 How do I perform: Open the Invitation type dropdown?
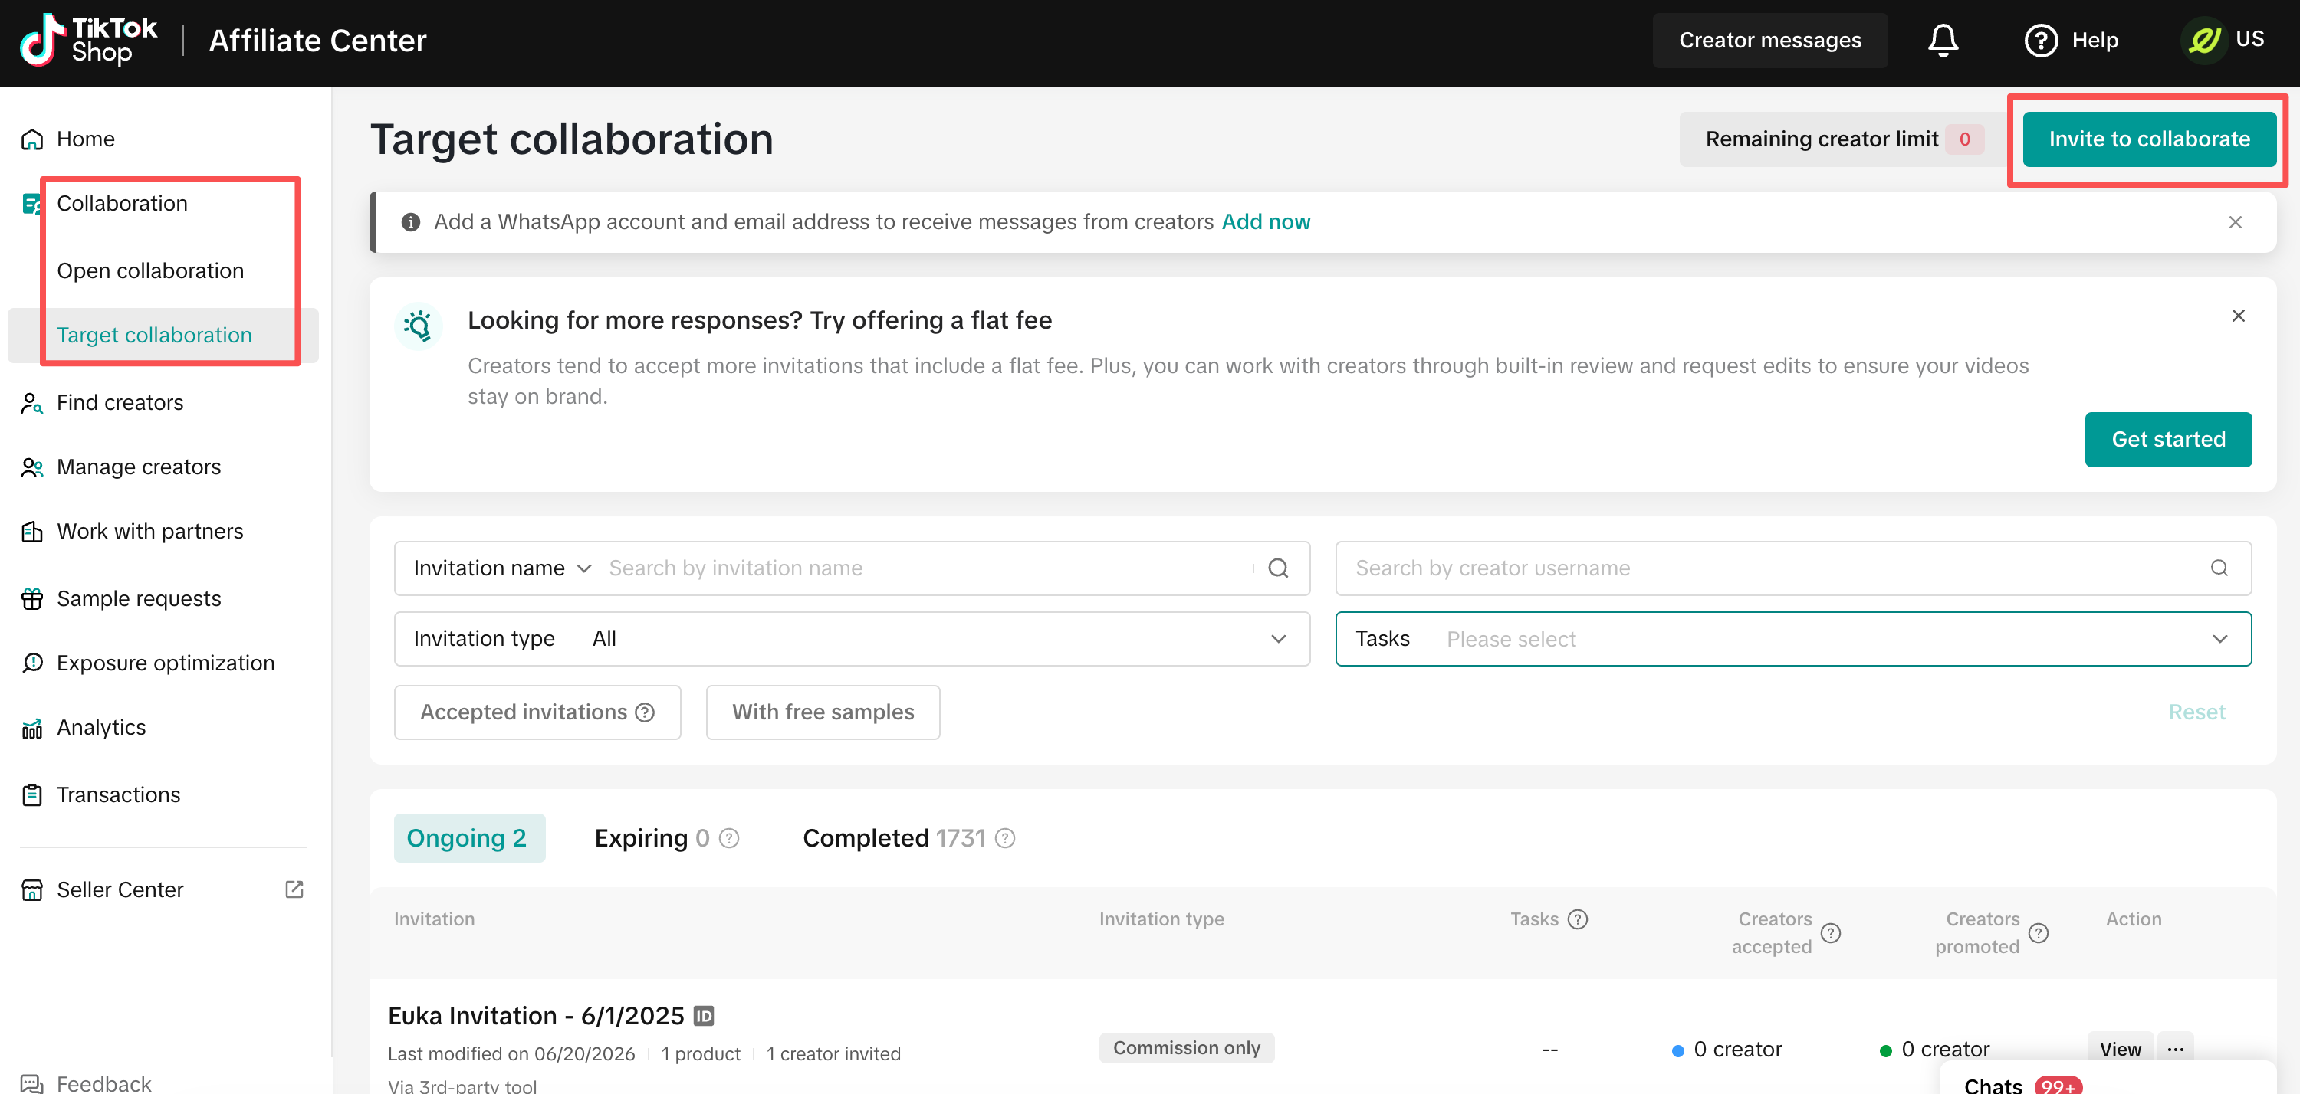coord(852,638)
